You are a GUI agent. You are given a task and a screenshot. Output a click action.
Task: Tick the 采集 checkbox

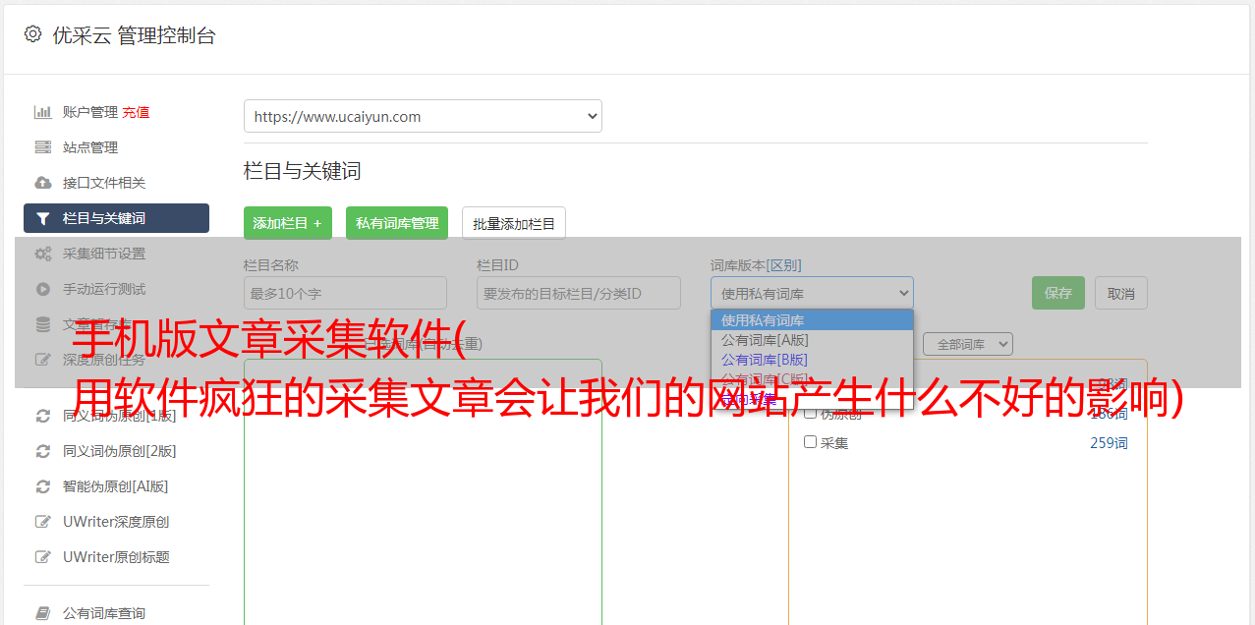[811, 442]
